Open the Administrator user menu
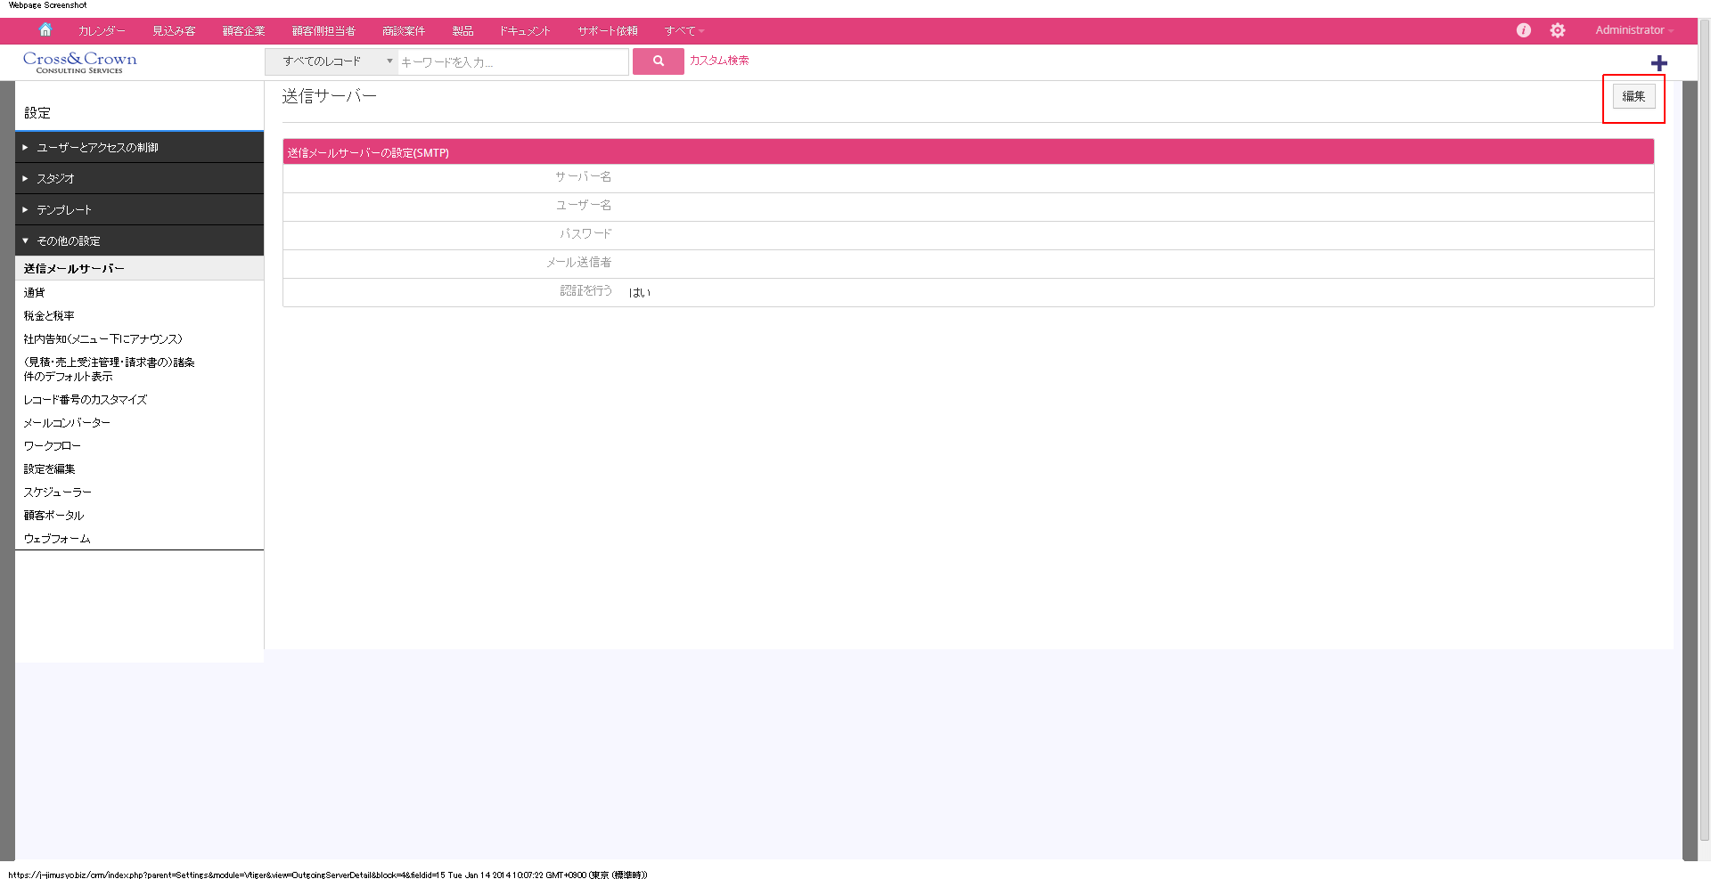 [x=1633, y=30]
